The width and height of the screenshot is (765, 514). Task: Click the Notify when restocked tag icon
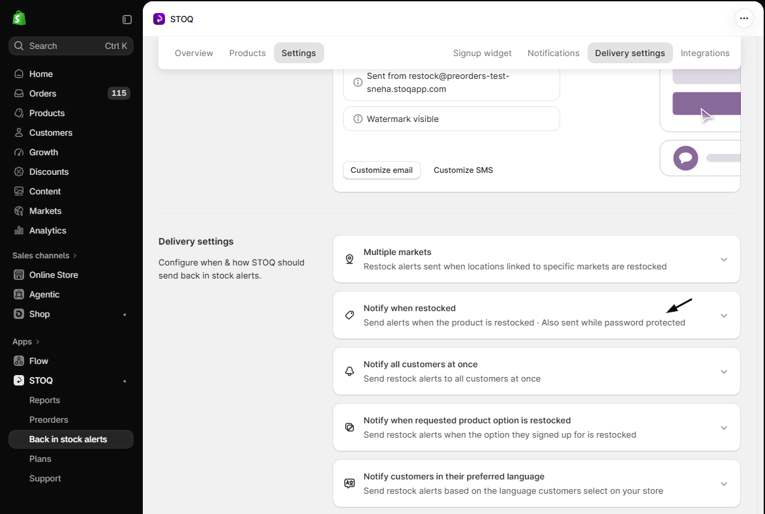(x=350, y=315)
